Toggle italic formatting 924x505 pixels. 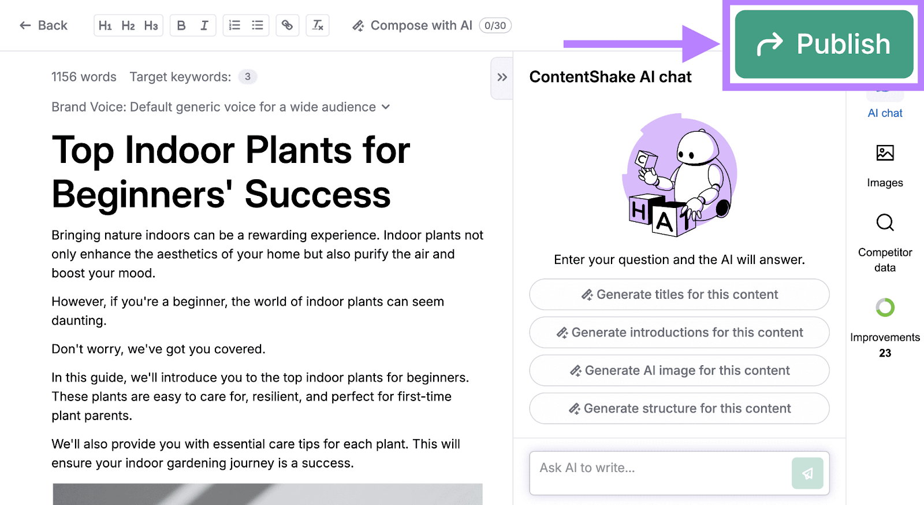pos(204,25)
